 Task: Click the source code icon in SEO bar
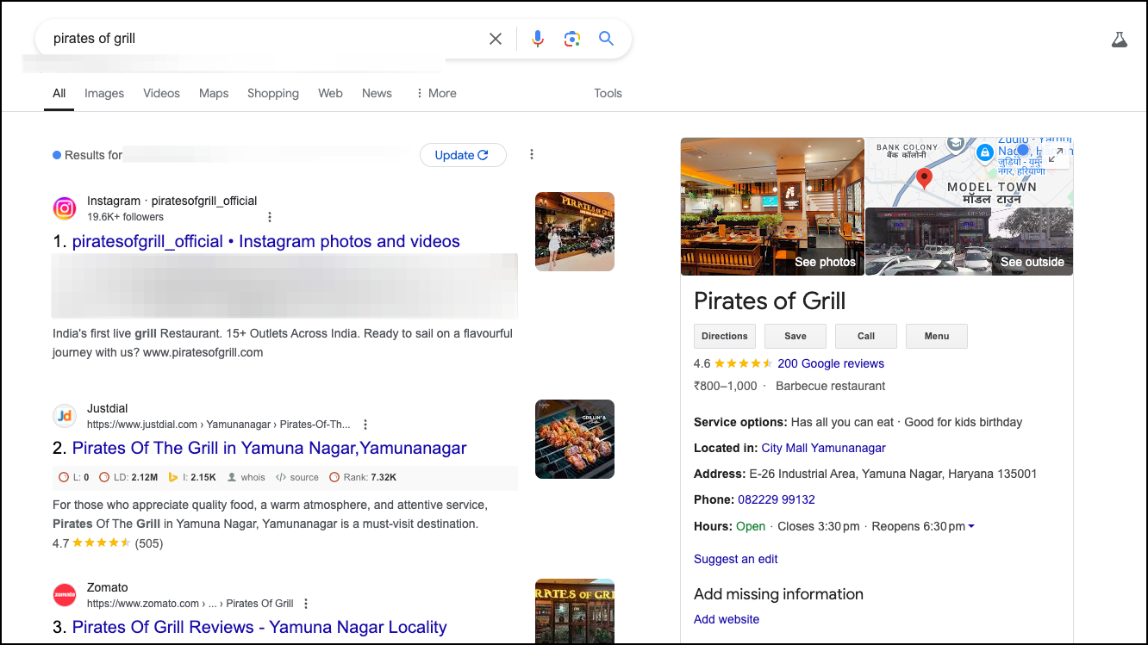(281, 477)
